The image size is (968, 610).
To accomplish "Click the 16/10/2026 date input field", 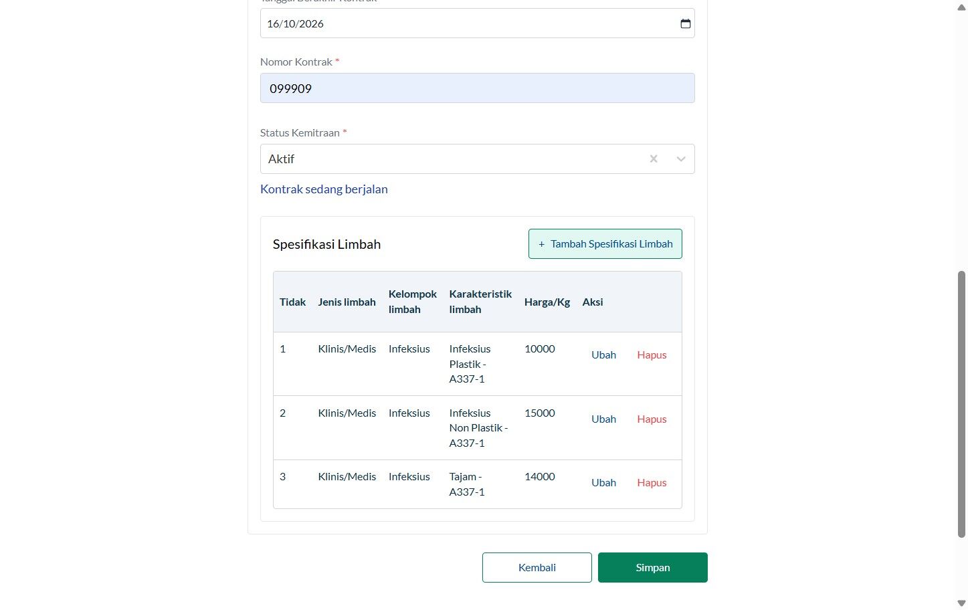I will pos(478,23).
